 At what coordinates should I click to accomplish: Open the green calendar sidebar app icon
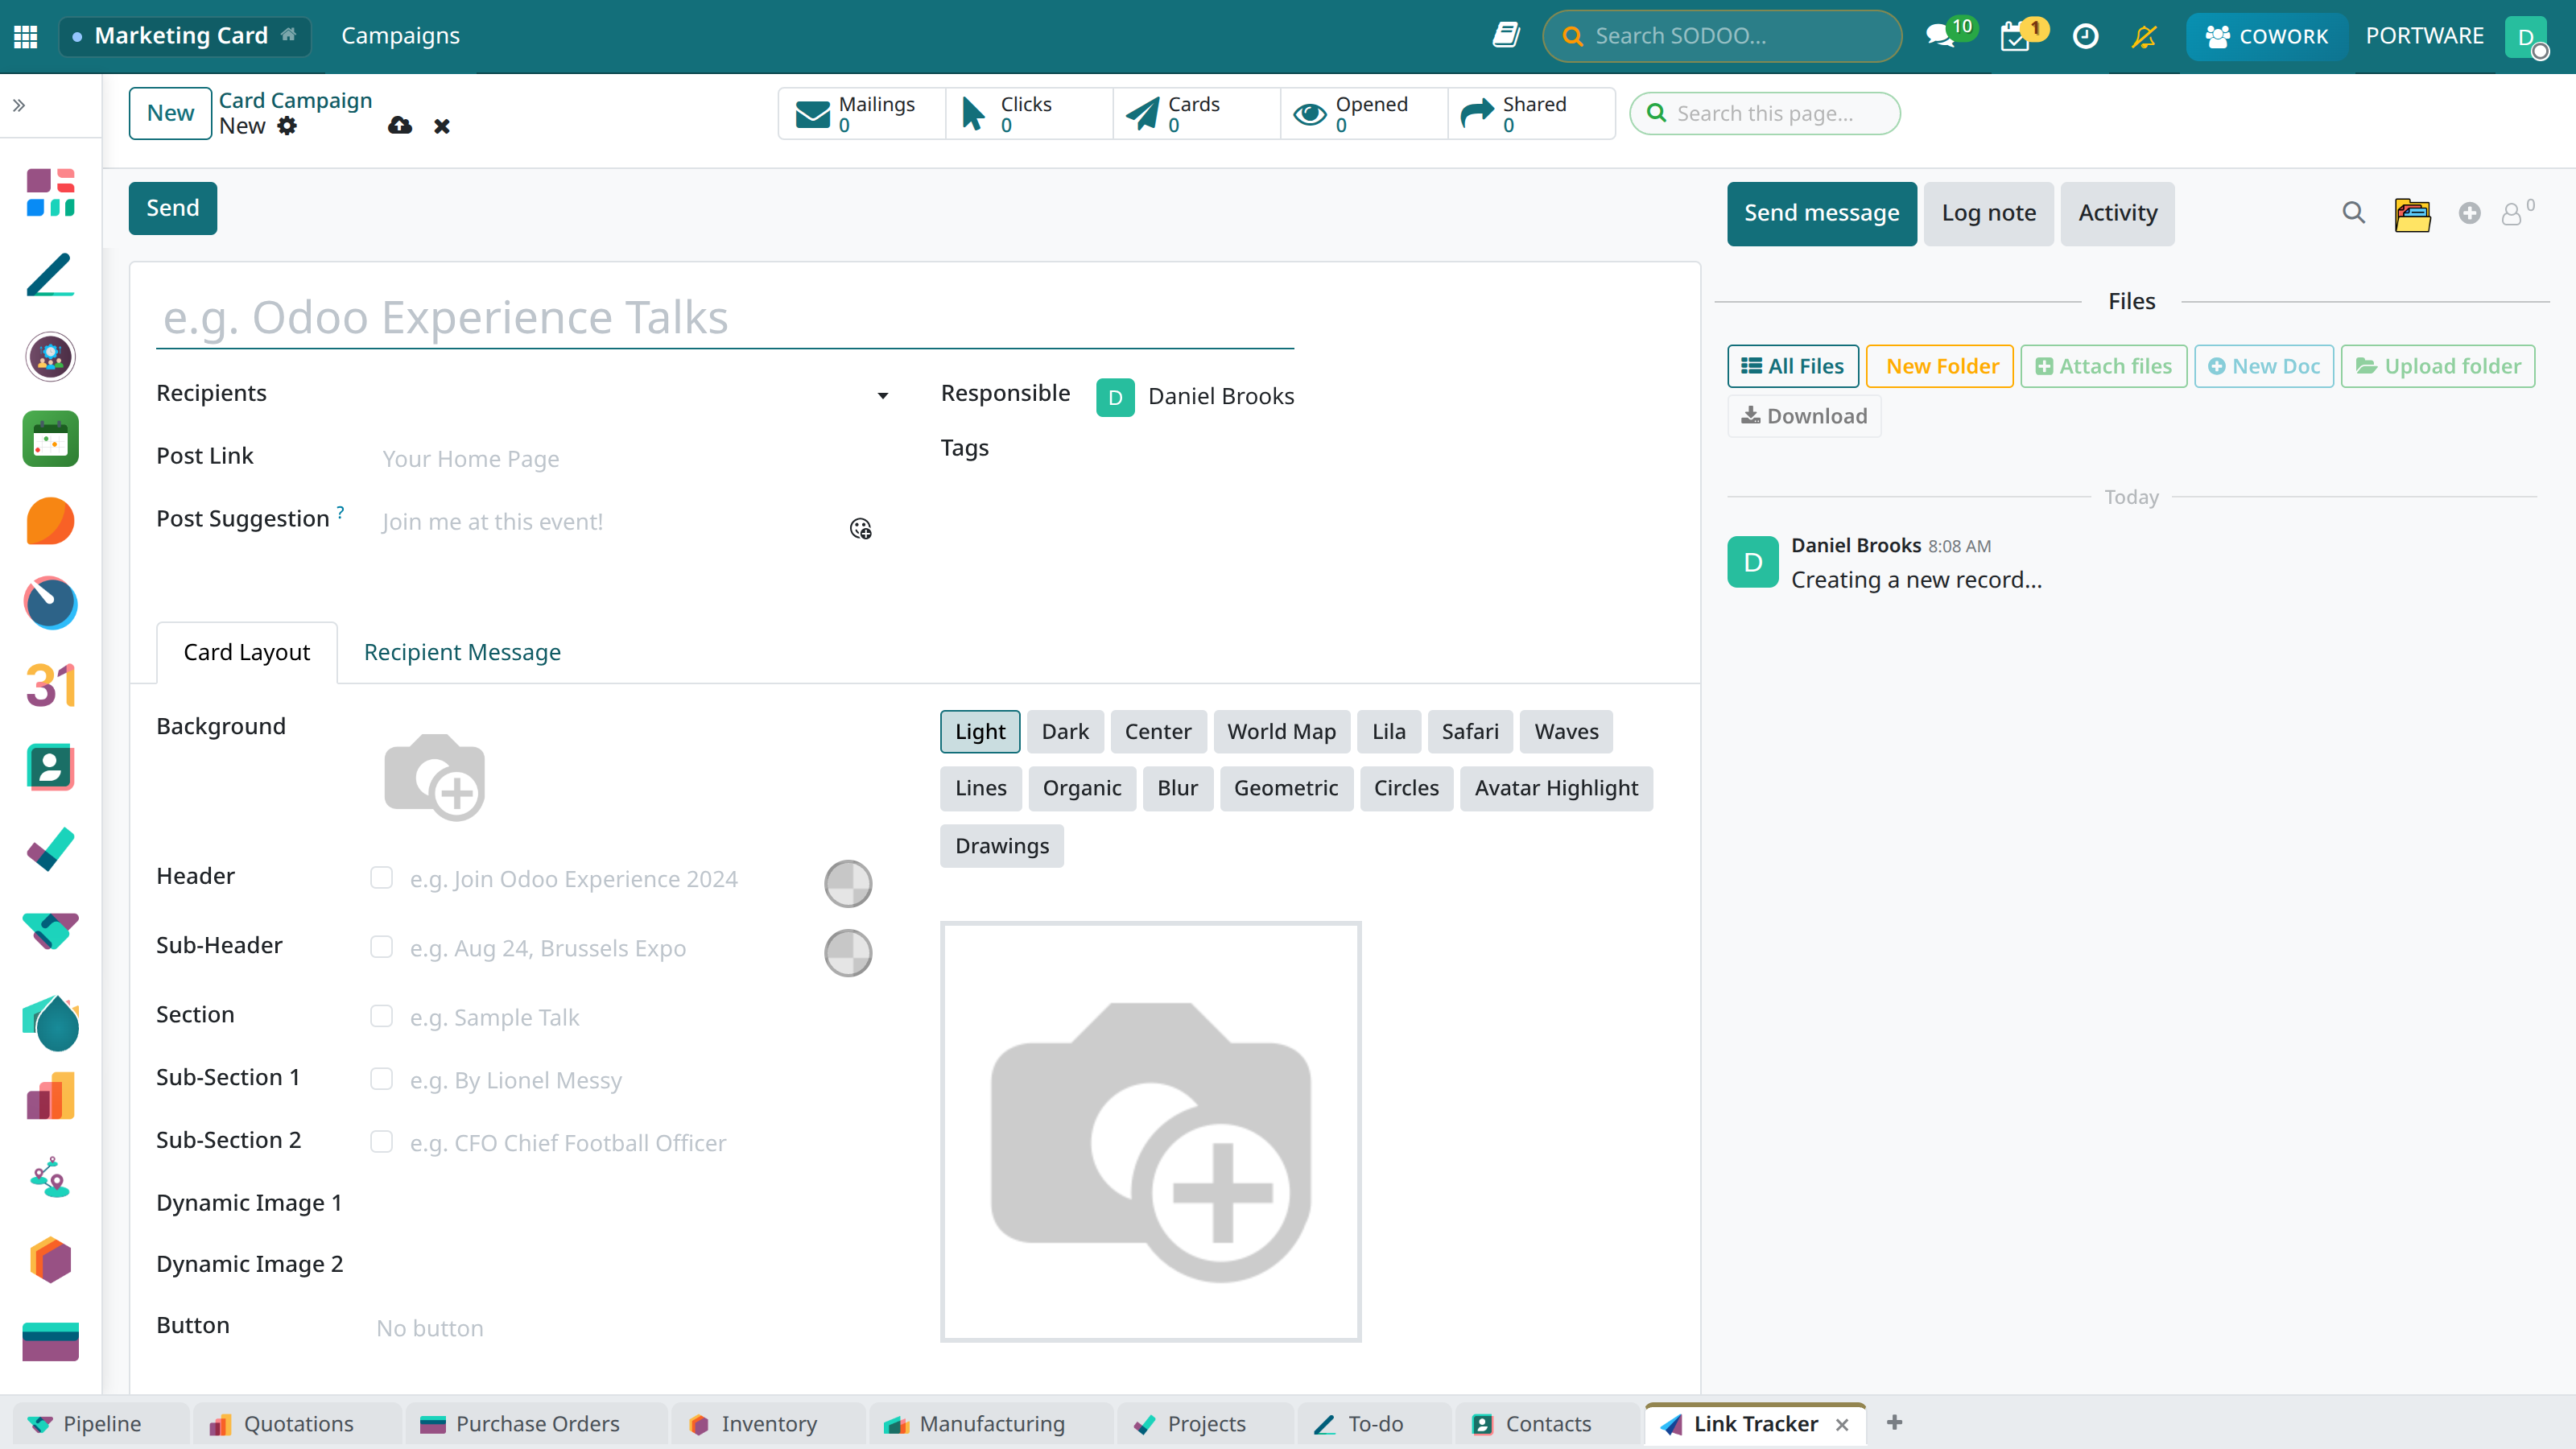click(50, 439)
